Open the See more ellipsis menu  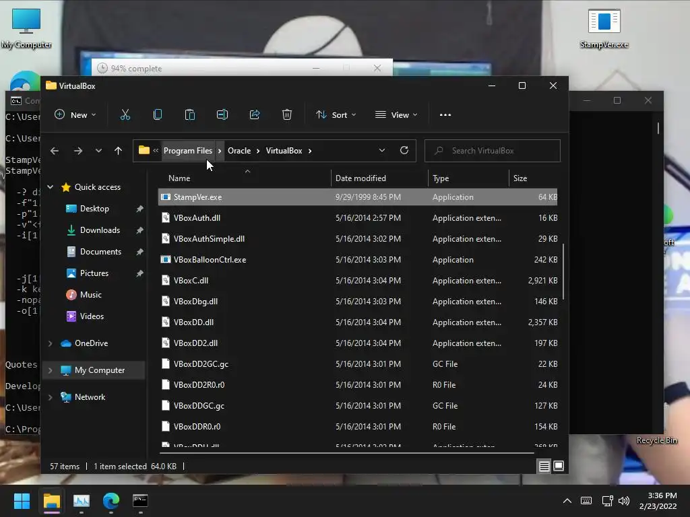445,114
